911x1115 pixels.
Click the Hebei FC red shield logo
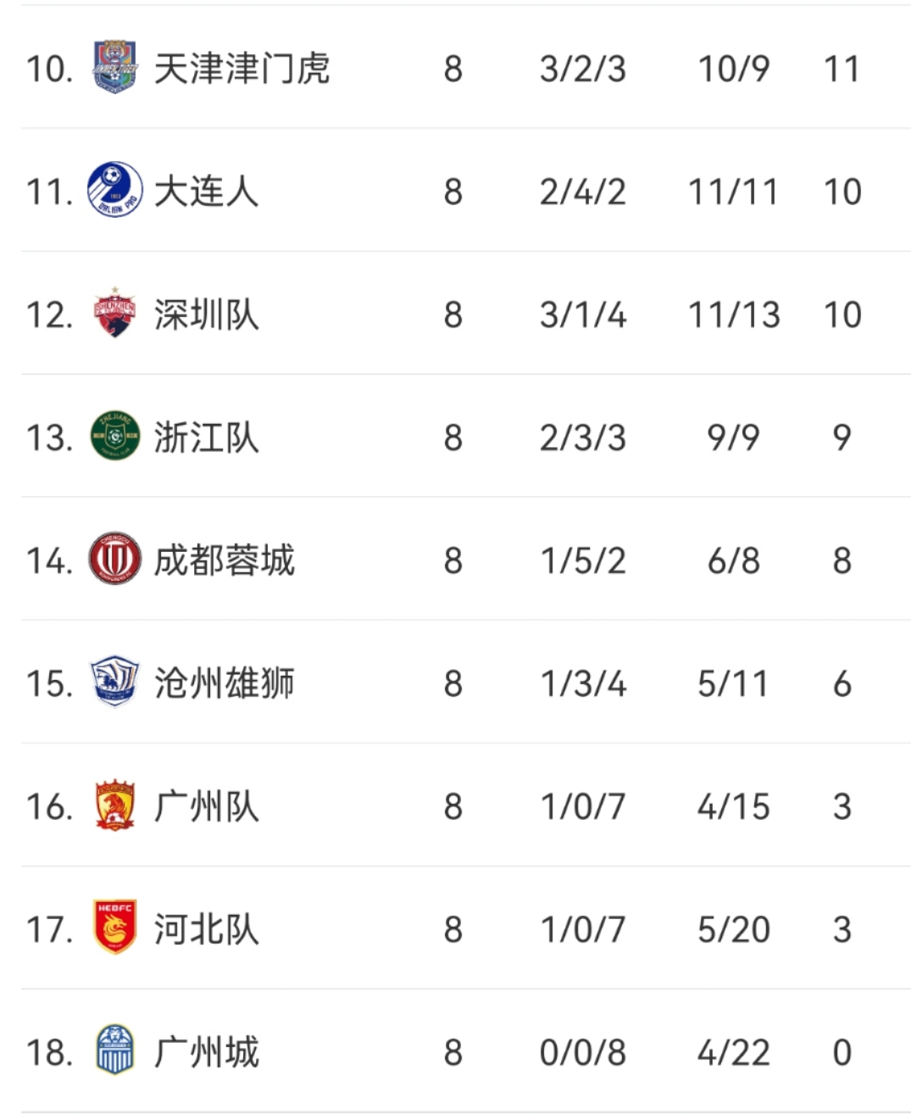(x=115, y=928)
